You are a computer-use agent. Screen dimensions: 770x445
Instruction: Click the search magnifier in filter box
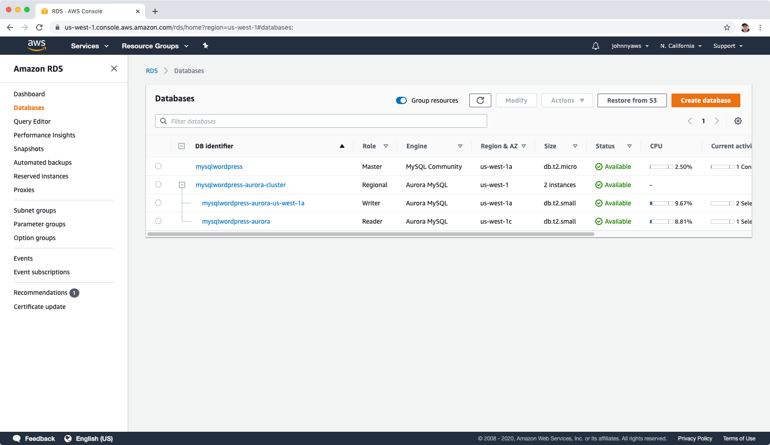163,121
